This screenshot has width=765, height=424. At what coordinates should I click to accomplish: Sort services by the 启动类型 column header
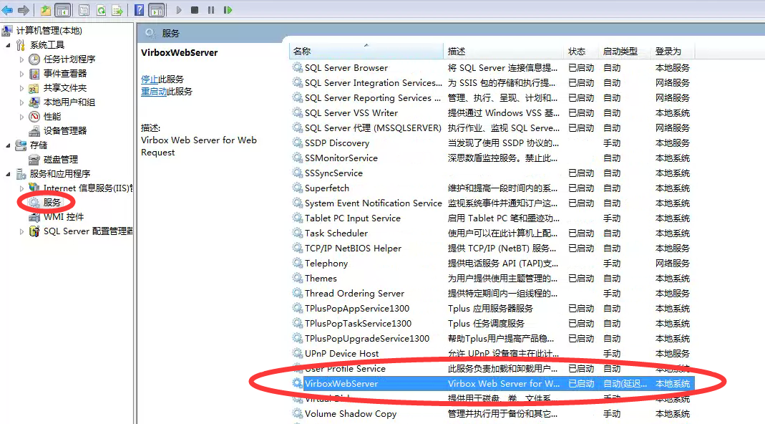click(620, 52)
